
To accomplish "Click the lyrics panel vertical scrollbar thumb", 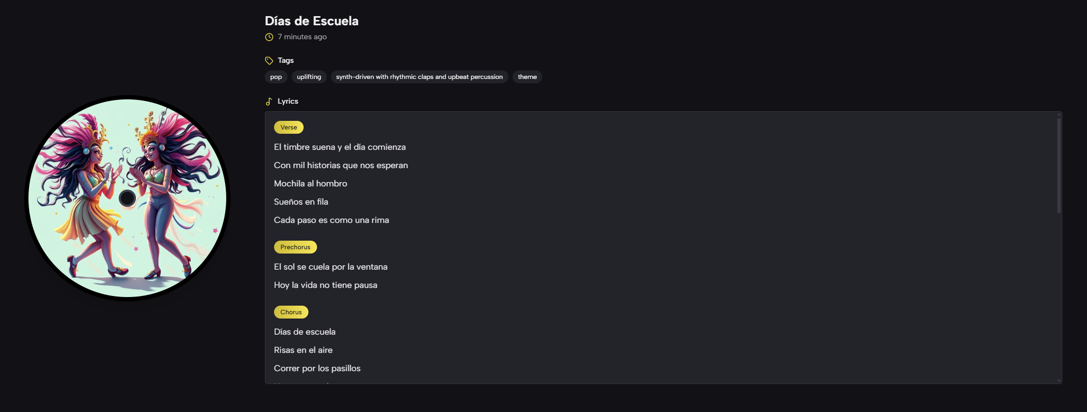I will (1059, 165).
